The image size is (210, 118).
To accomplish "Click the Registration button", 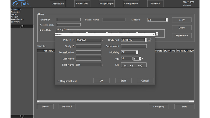I will 182,36.
